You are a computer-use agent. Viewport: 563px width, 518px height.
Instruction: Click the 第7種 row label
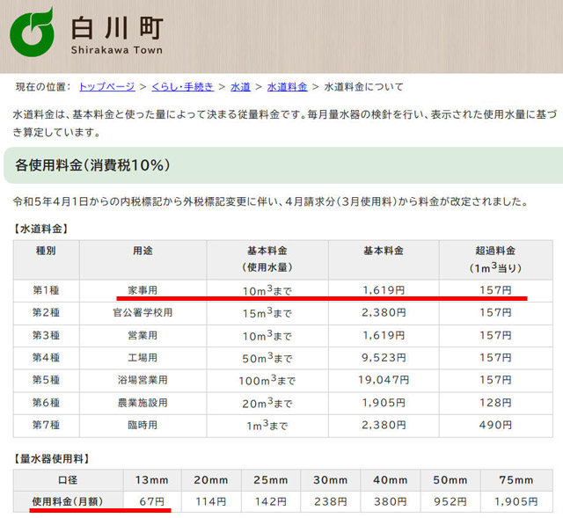click(x=46, y=425)
